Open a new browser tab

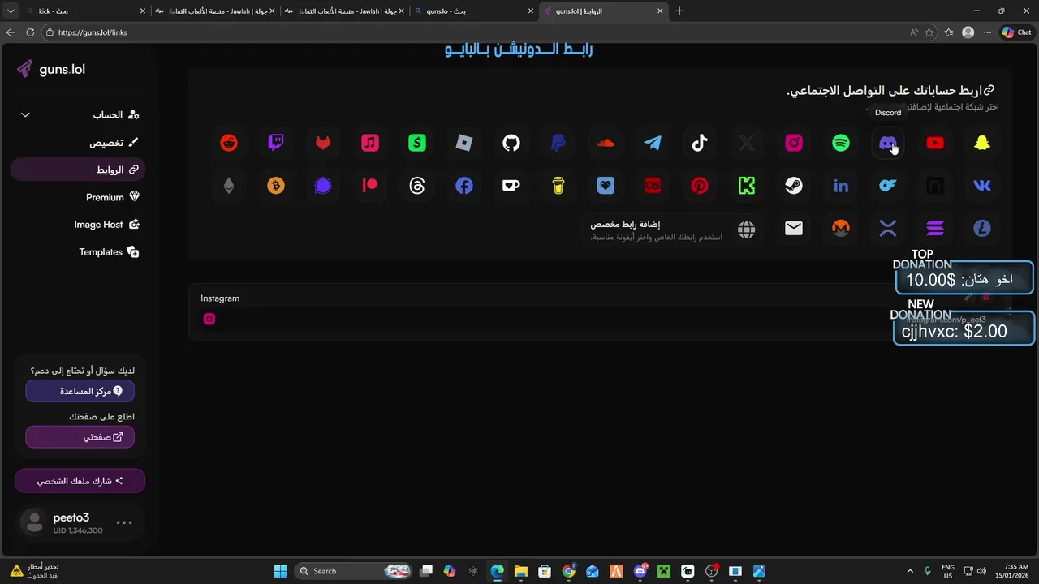(x=679, y=11)
